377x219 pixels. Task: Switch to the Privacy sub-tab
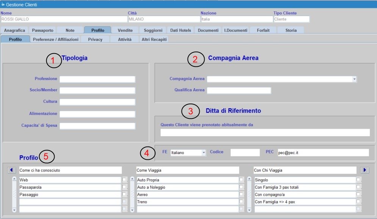95,38
